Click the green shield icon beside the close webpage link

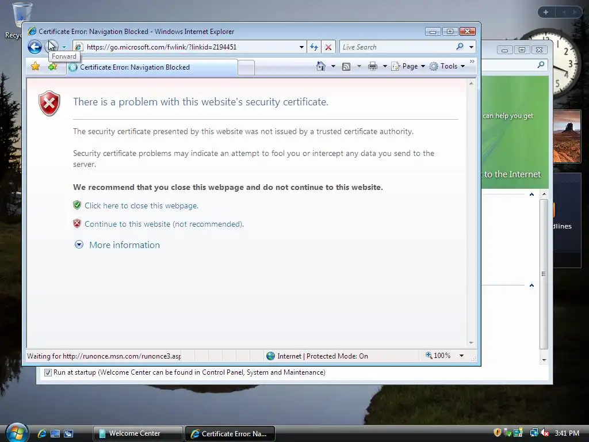click(77, 205)
